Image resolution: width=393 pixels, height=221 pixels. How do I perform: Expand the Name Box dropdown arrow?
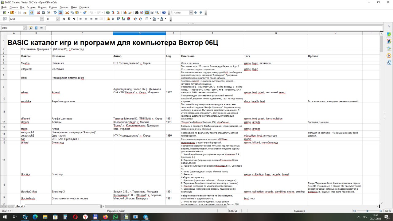25,28
